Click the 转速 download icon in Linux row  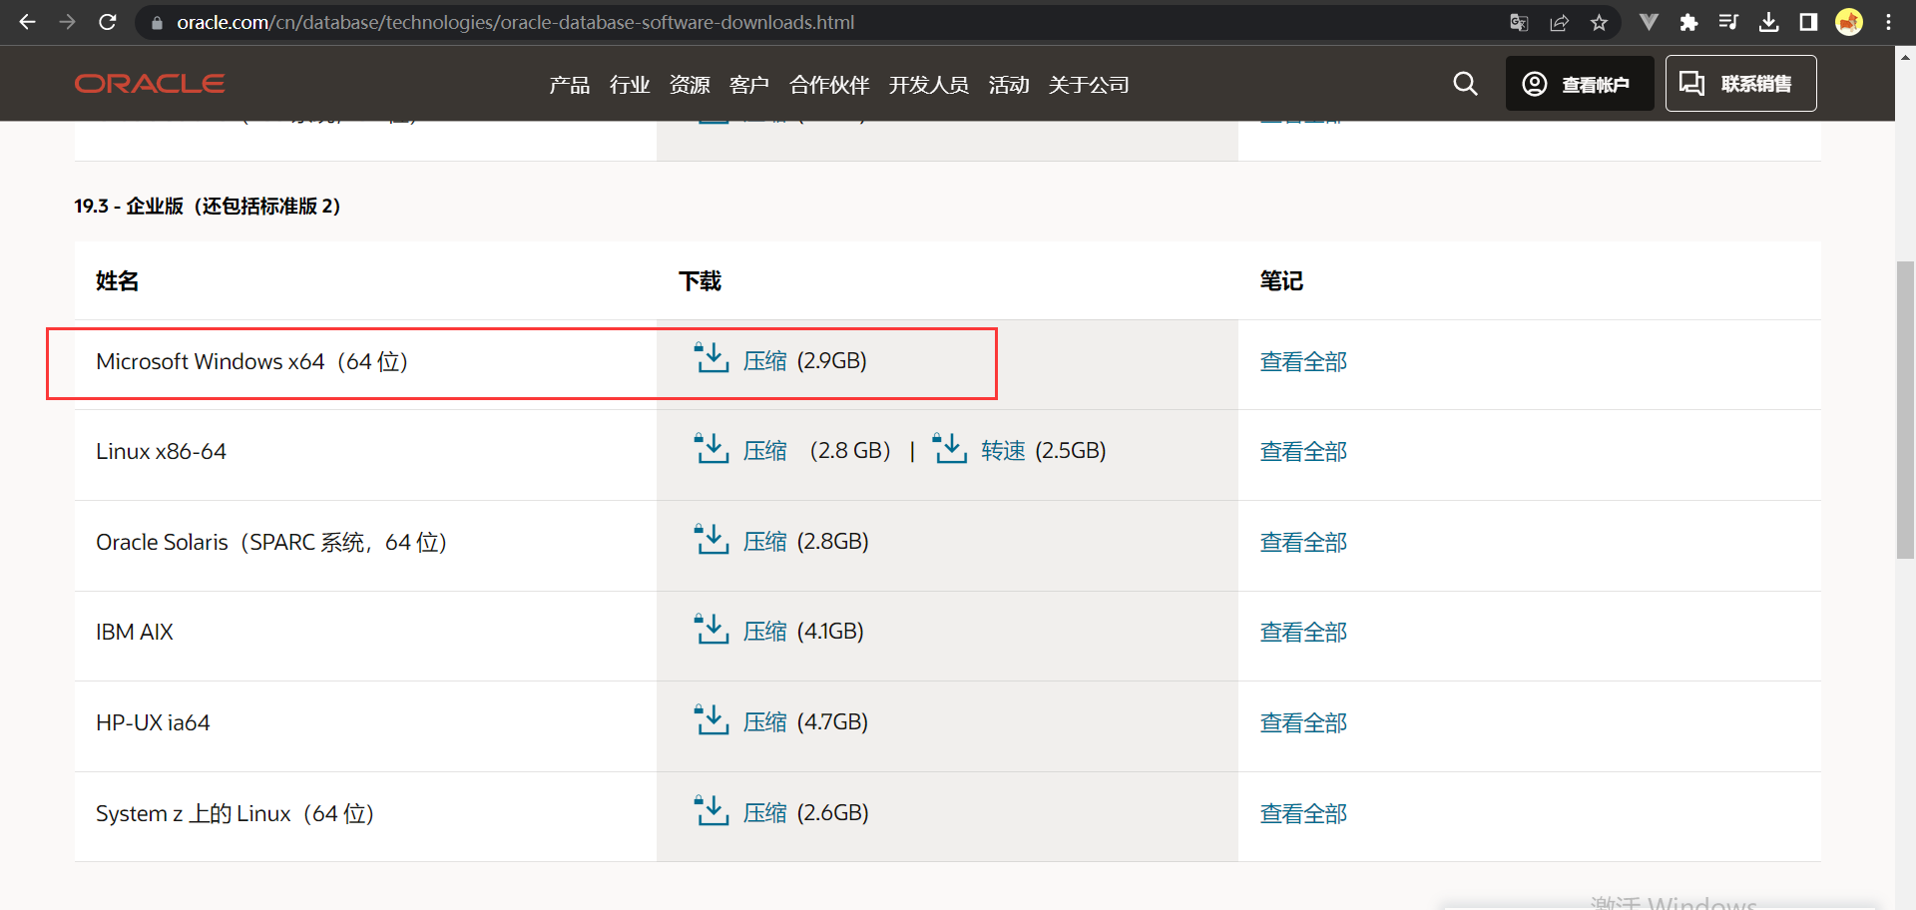point(950,448)
